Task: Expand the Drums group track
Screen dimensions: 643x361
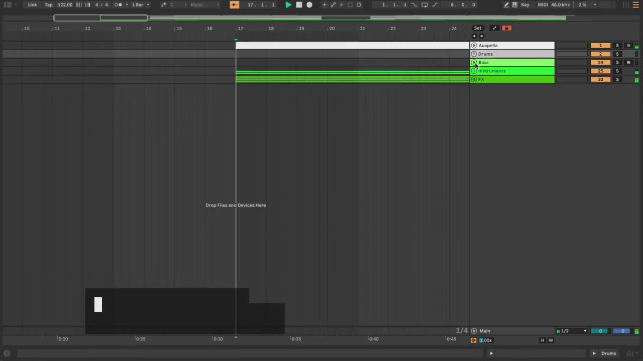Action: pos(474,54)
